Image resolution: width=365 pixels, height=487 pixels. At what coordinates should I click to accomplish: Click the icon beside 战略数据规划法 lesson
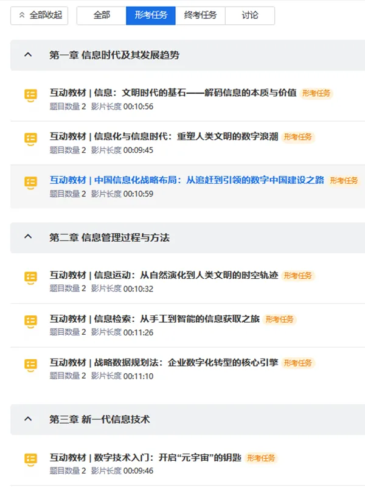(x=30, y=364)
